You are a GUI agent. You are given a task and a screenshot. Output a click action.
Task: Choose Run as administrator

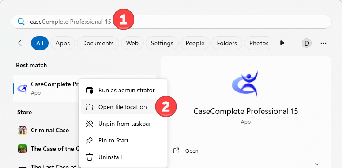(123, 90)
